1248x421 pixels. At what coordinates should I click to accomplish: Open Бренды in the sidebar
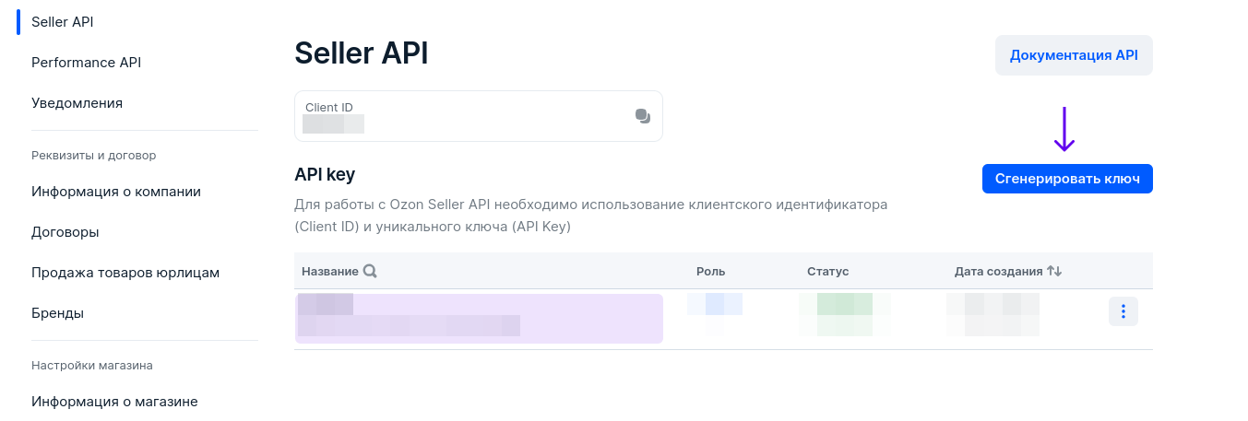tap(57, 313)
